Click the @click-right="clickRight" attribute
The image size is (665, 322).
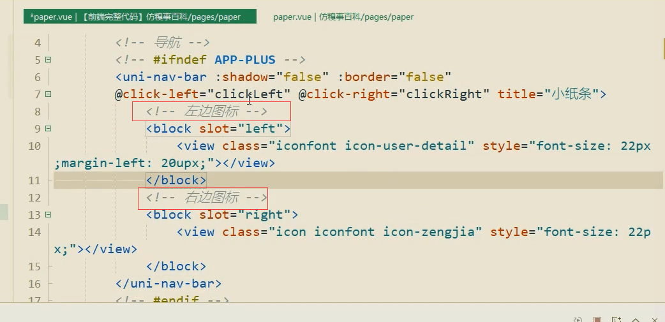tap(394, 94)
